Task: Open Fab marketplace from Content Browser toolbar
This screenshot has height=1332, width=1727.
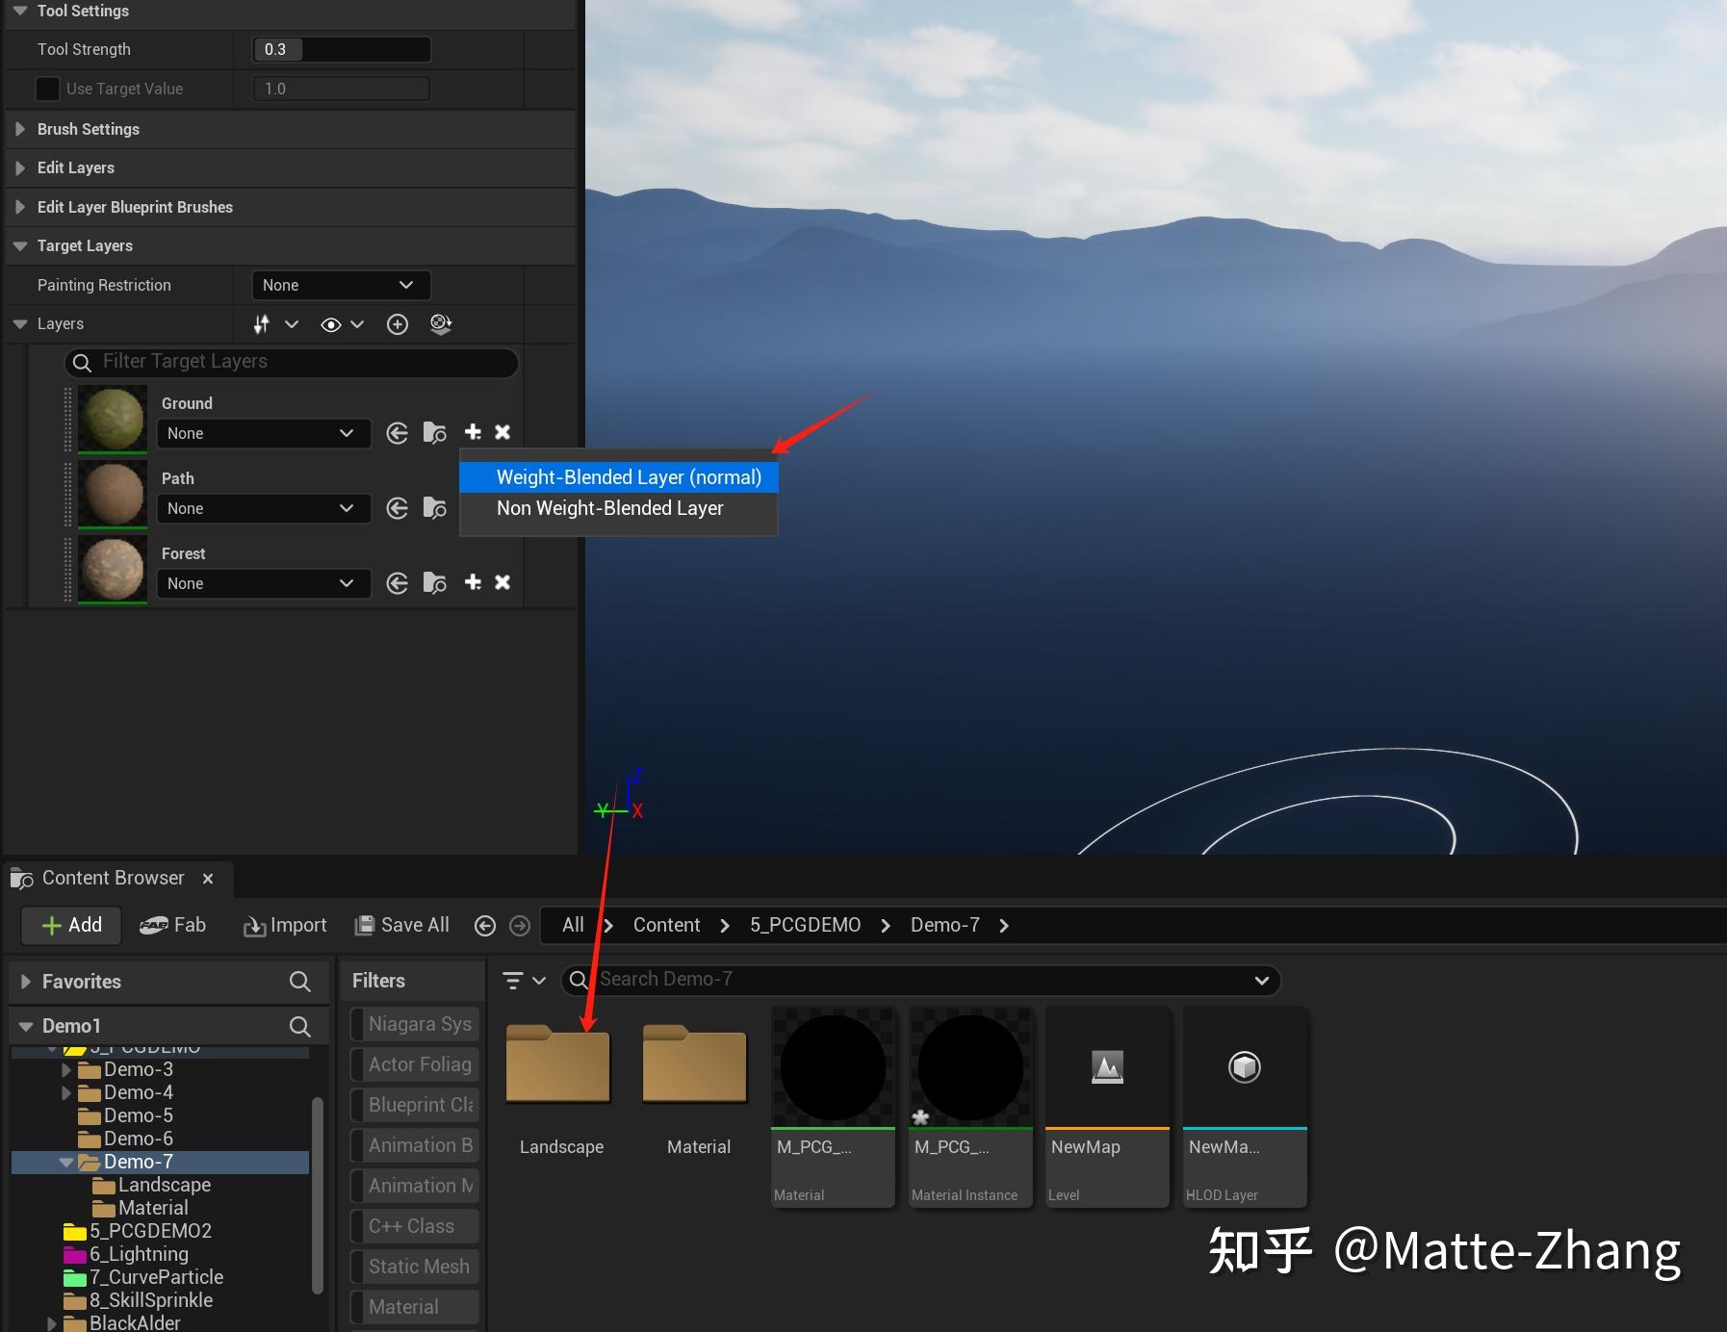Action: (173, 925)
